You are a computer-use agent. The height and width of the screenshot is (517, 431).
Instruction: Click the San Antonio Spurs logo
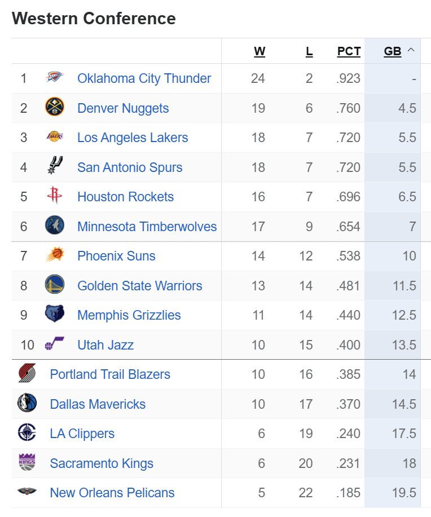click(x=55, y=167)
